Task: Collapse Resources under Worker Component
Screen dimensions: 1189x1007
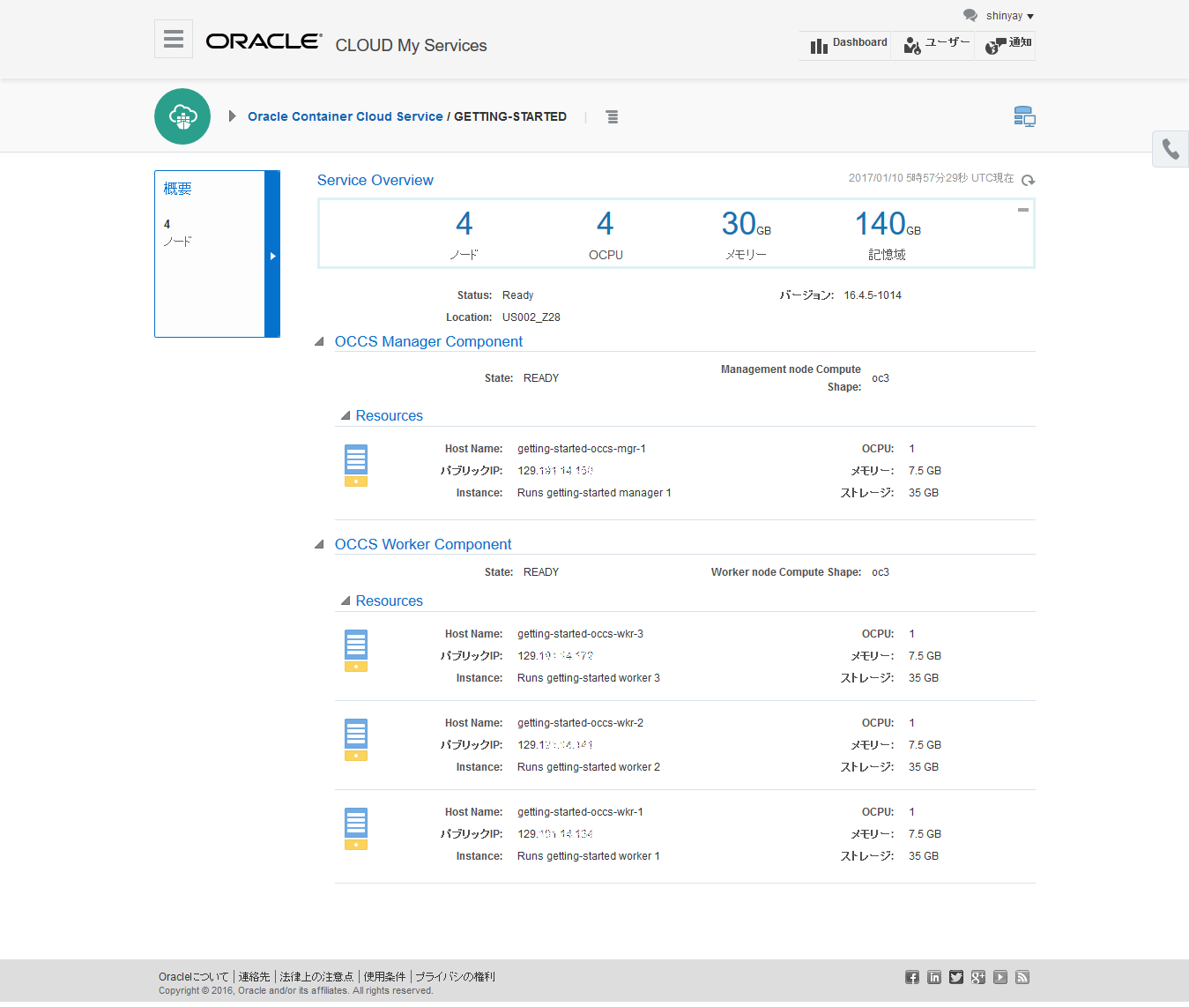Action: tap(346, 601)
